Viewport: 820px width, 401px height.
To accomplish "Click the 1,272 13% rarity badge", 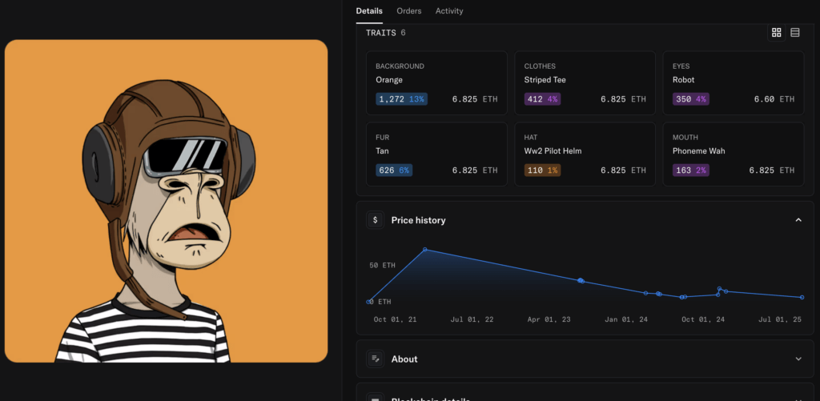I will [x=401, y=99].
